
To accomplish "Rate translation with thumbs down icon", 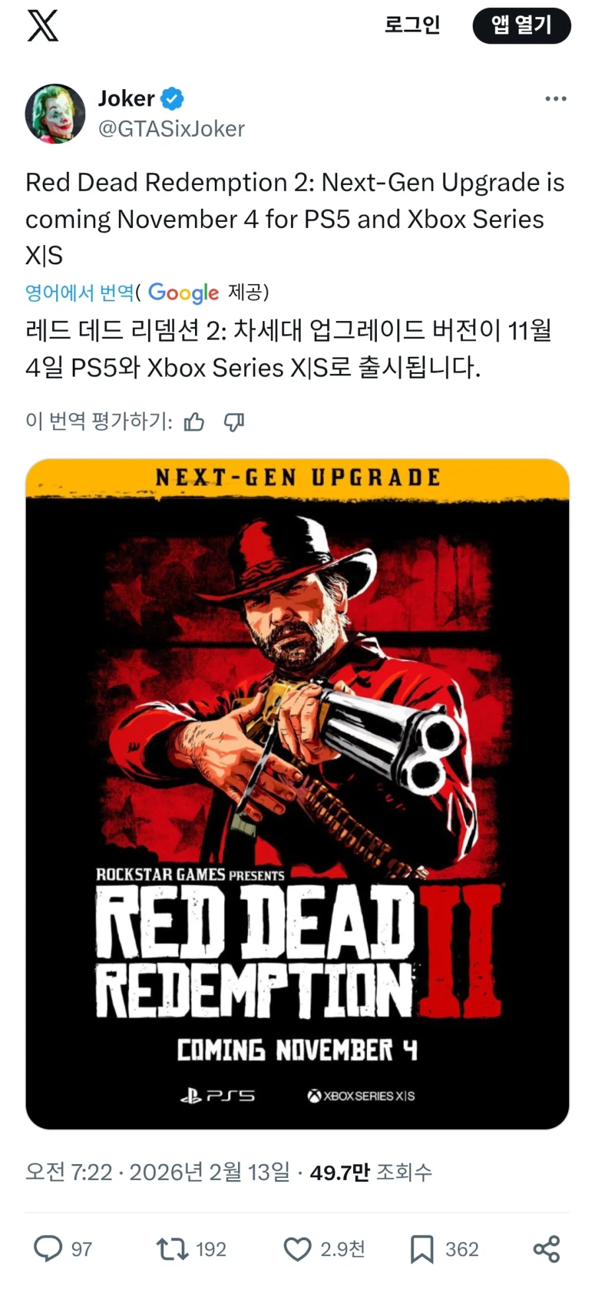I will tap(234, 422).
